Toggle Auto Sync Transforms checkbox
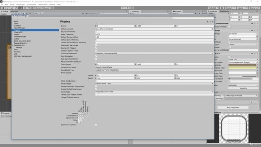Screen dimensions: 261x147 [x=96, y=59]
